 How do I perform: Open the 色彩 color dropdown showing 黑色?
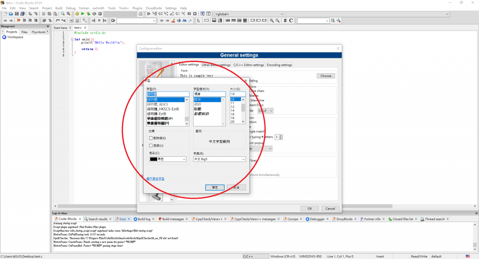(168, 159)
